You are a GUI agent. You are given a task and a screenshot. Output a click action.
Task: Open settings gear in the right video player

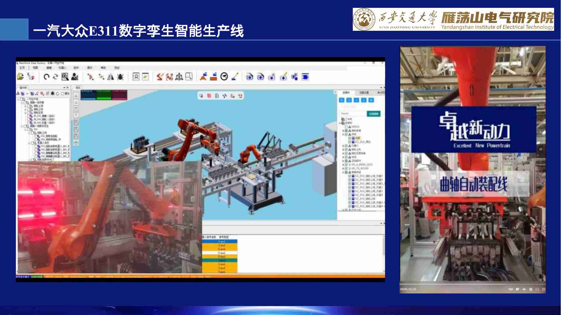click(531, 289)
